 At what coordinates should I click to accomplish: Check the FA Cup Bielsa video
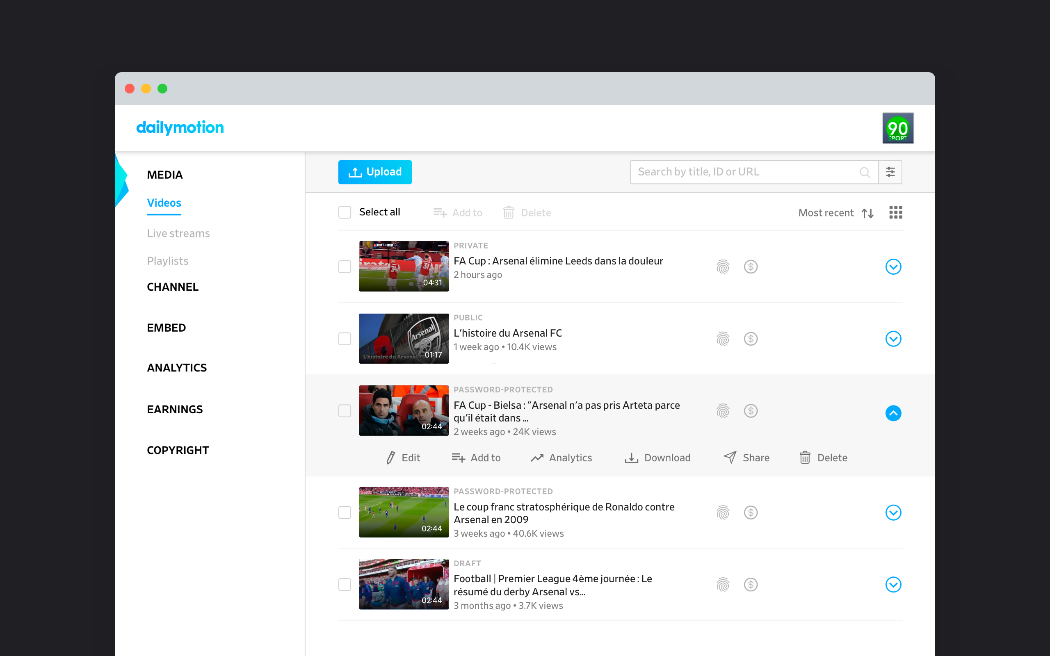point(345,410)
